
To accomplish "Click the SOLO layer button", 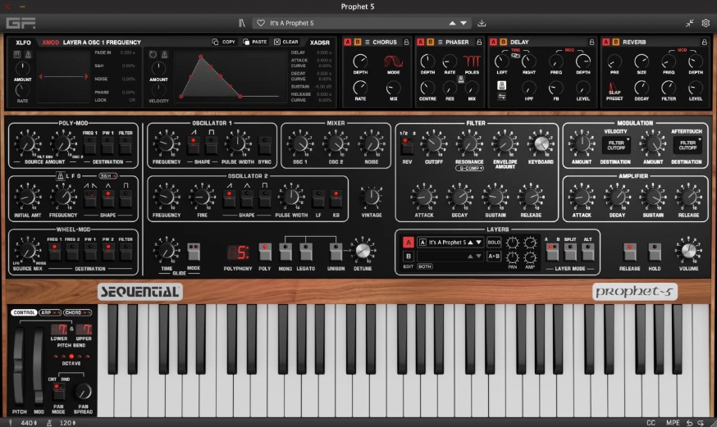I will coord(494,243).
